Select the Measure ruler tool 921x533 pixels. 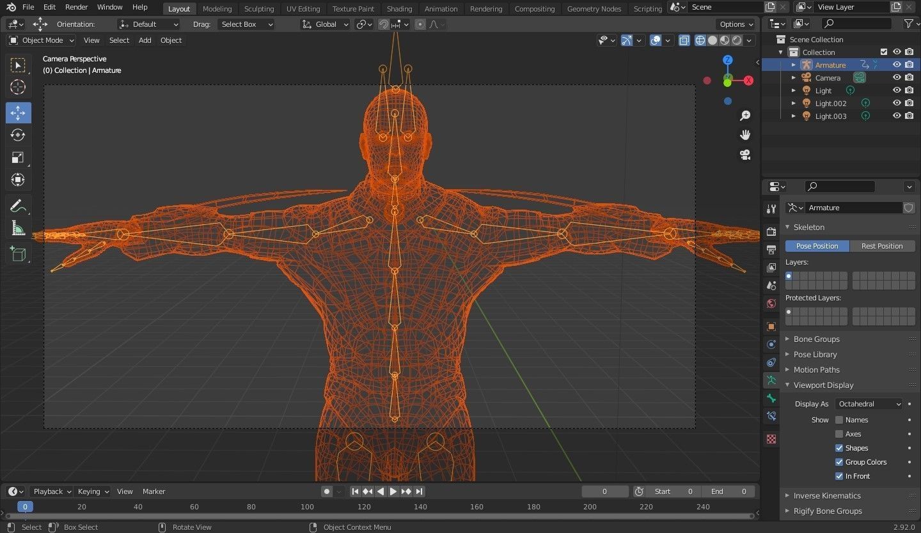(x=18, y=228)
